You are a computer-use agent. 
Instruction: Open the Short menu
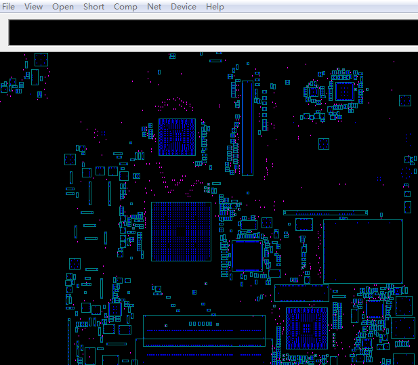tap(94, 6)
